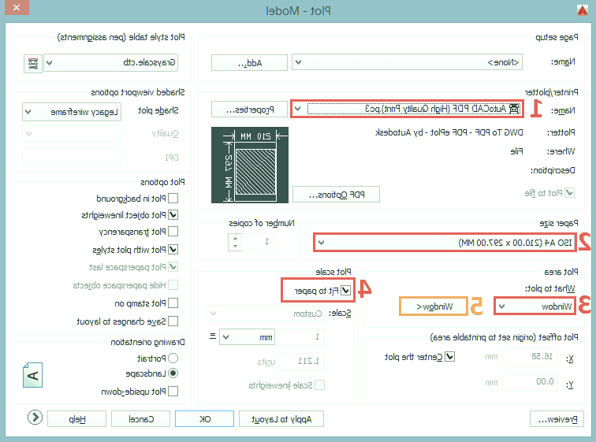The width and height of the screenshot is (596, 442).
Task: Open the What to plot Window dropdown
Action: [x=535, y=306]
